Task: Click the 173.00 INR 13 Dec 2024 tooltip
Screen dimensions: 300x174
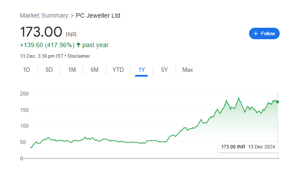Action: (x=248, y=147)
